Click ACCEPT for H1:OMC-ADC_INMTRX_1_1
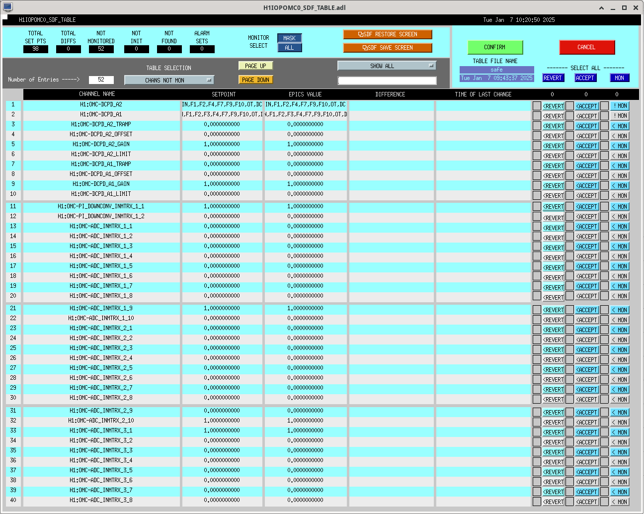The width and height of the screenshot is (644, 514). (x=586, y=226)
